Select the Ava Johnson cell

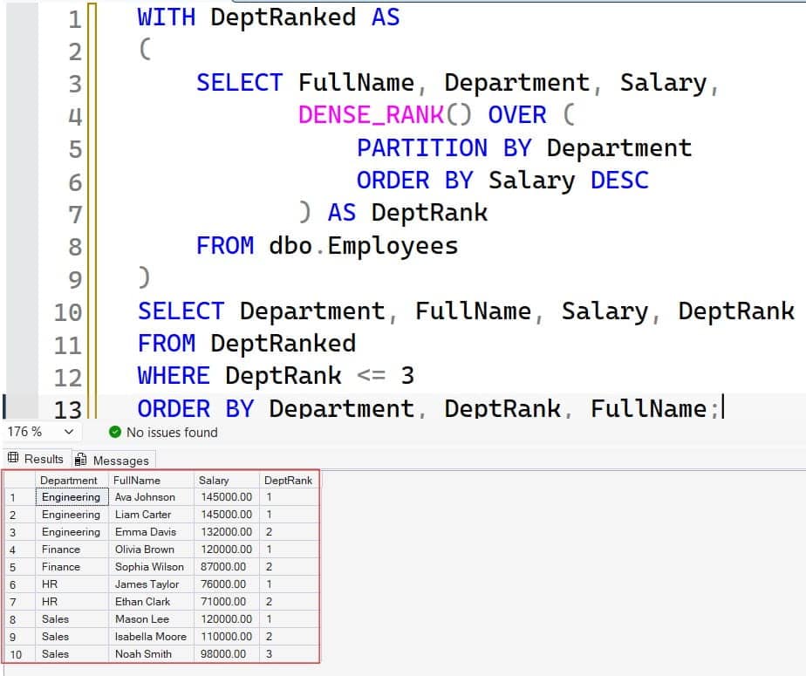coord(151,497)
